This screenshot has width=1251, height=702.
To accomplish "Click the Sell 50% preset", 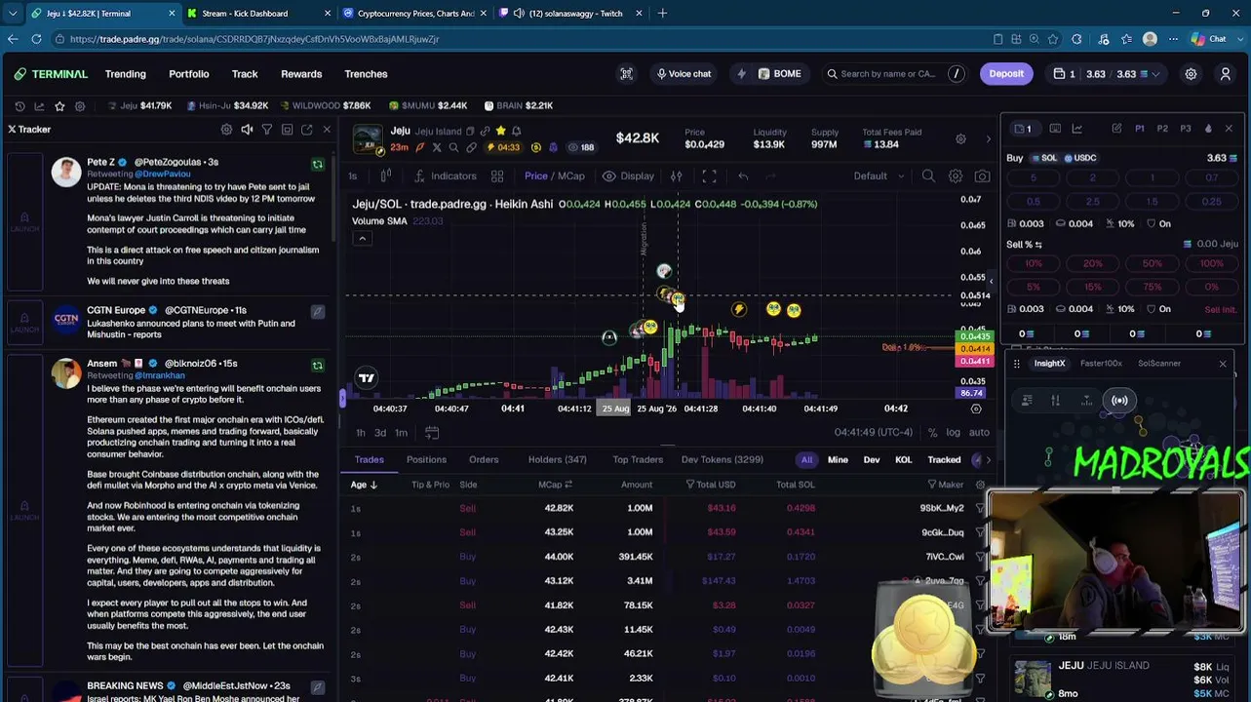I will click(x=1152, y=263).
